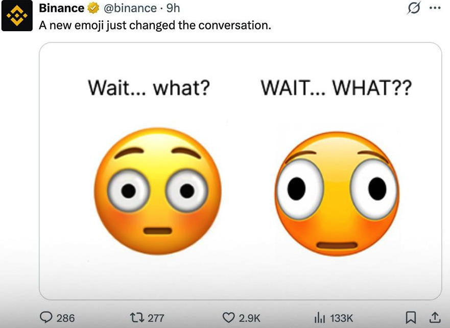Click the Binance profile avatar logo
The image size is (450, 328).
click(x=17, y=16)
